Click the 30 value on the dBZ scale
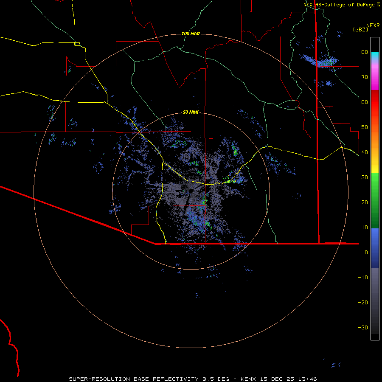382x382 pixels. (365, 177)
